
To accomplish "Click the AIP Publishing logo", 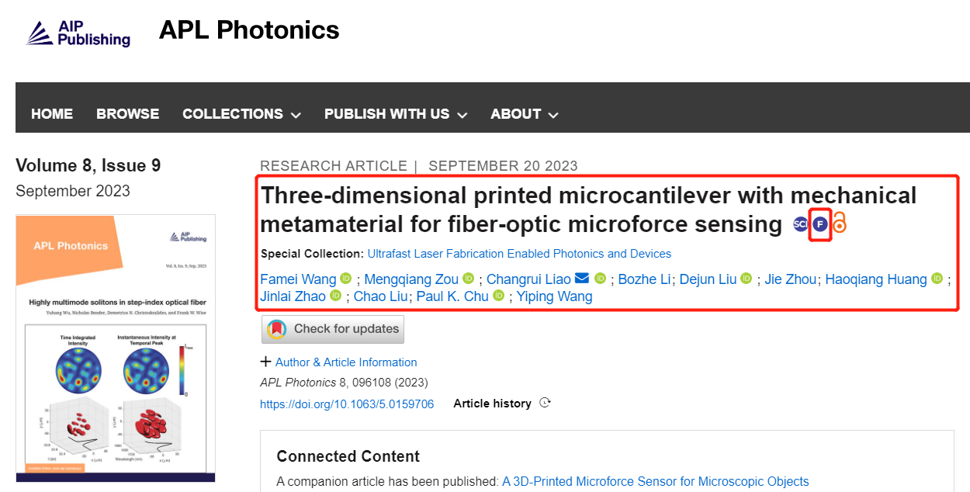I will pos(79,33).
